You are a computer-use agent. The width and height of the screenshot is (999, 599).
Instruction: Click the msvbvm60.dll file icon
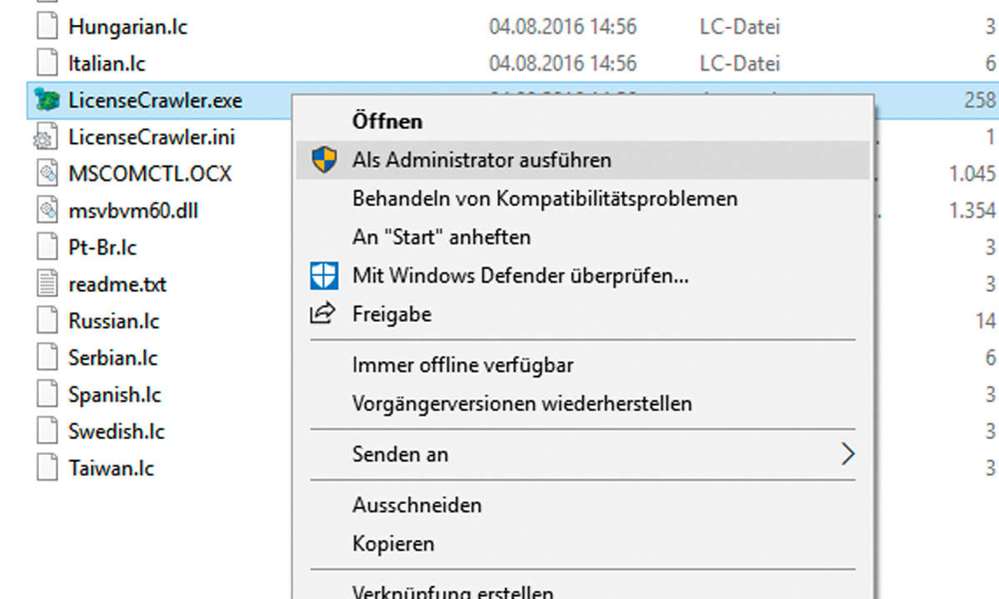46,210
